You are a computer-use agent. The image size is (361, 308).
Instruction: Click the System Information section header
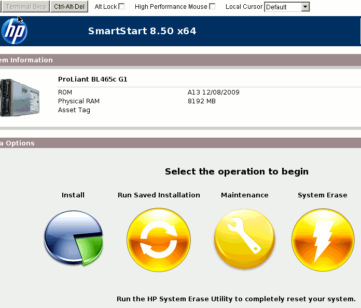click(x=180, y=60)
